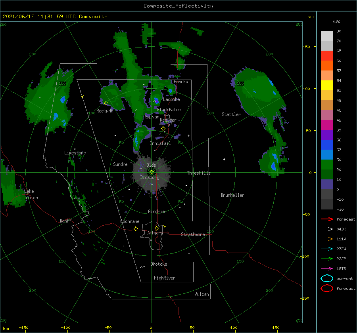Click the yellow diamond marker inside Calgary
Image resolution: width=357 pixels, height=333 pixels.
coord(157,228)
